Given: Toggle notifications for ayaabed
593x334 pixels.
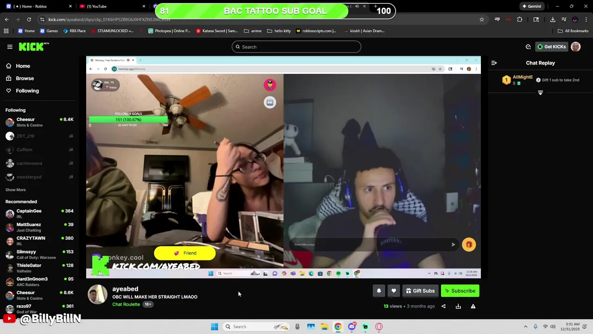Looking at the screenshot, I should (x=379, y=291).
